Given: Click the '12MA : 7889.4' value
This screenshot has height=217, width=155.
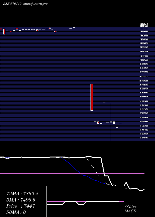Looking at the screenshot, I should tap(22, 194).
